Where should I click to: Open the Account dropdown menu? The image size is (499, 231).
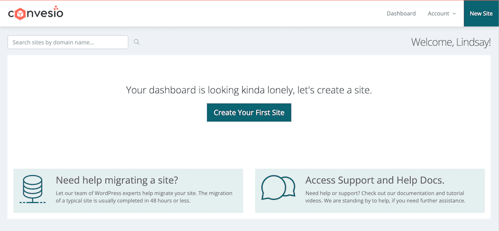click(x=441, y=13)
